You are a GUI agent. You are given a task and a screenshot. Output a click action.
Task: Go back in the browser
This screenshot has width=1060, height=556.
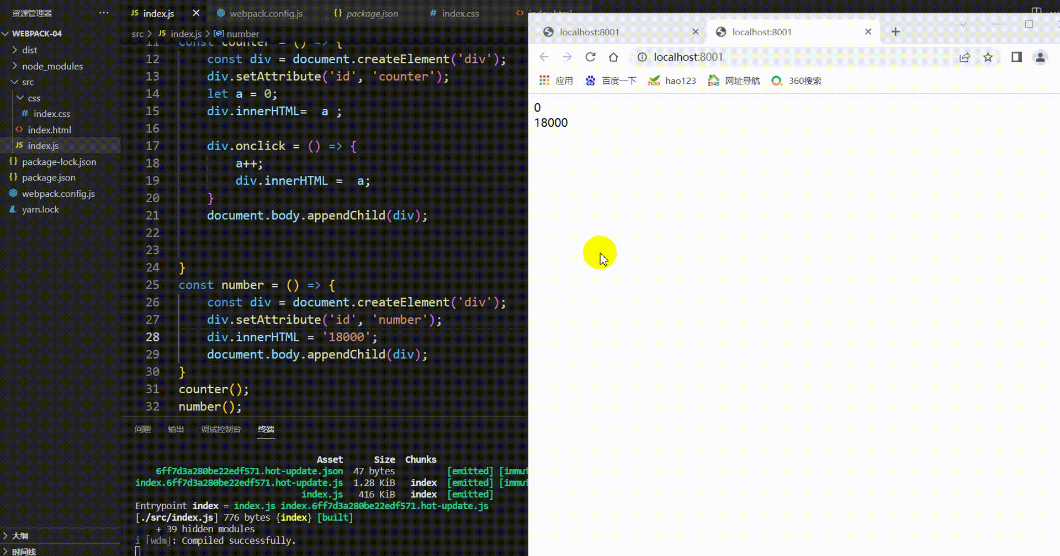544,57
